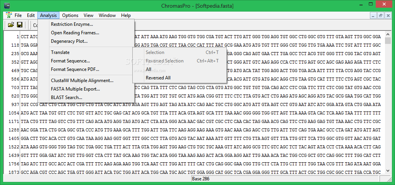Click line number 1756 in sequence

[14, 164]
